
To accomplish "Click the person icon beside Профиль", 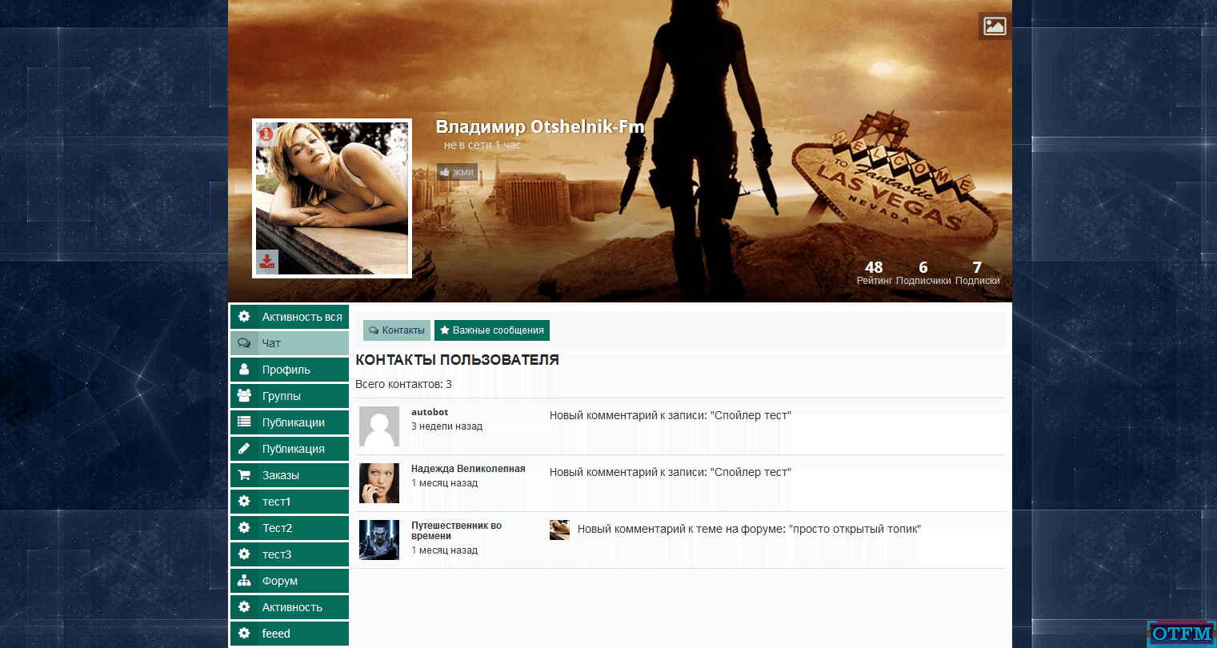I will tap(244, 370).
